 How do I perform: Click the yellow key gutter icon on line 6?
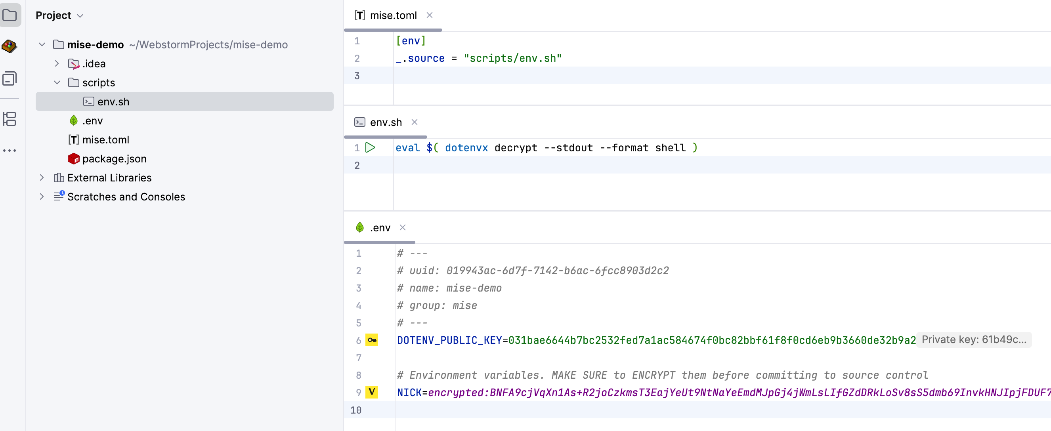pos(371,340)
